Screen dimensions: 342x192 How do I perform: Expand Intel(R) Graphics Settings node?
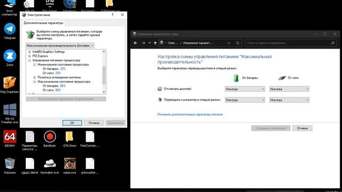click(29, 52)
